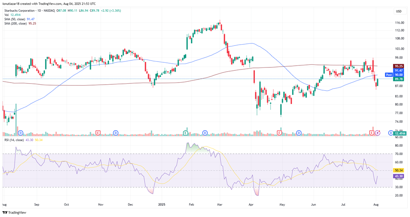Click the 43.30 RSI value label
This screenshot has height=217, width=410.
(x=399, y=176)
